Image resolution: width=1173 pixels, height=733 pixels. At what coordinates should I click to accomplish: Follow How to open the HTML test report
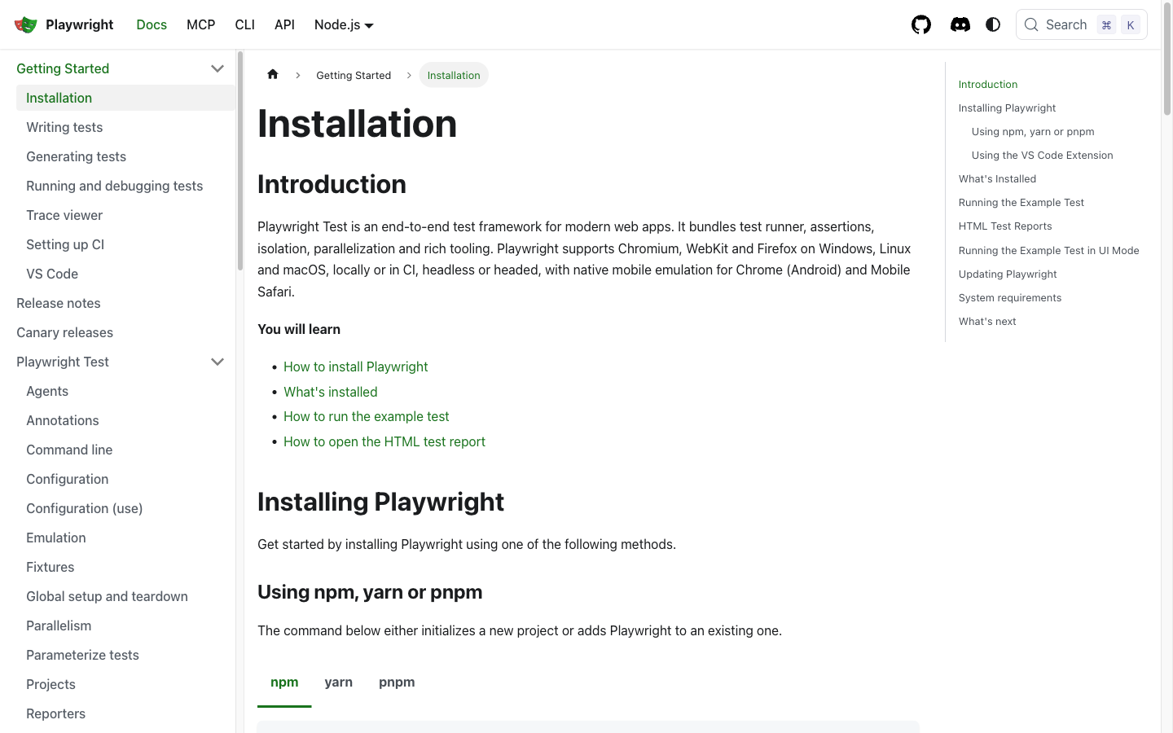point(384,441)
